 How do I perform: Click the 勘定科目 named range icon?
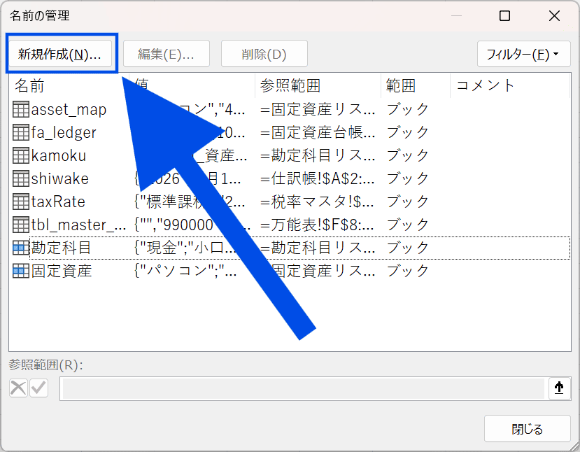point(20,248)
